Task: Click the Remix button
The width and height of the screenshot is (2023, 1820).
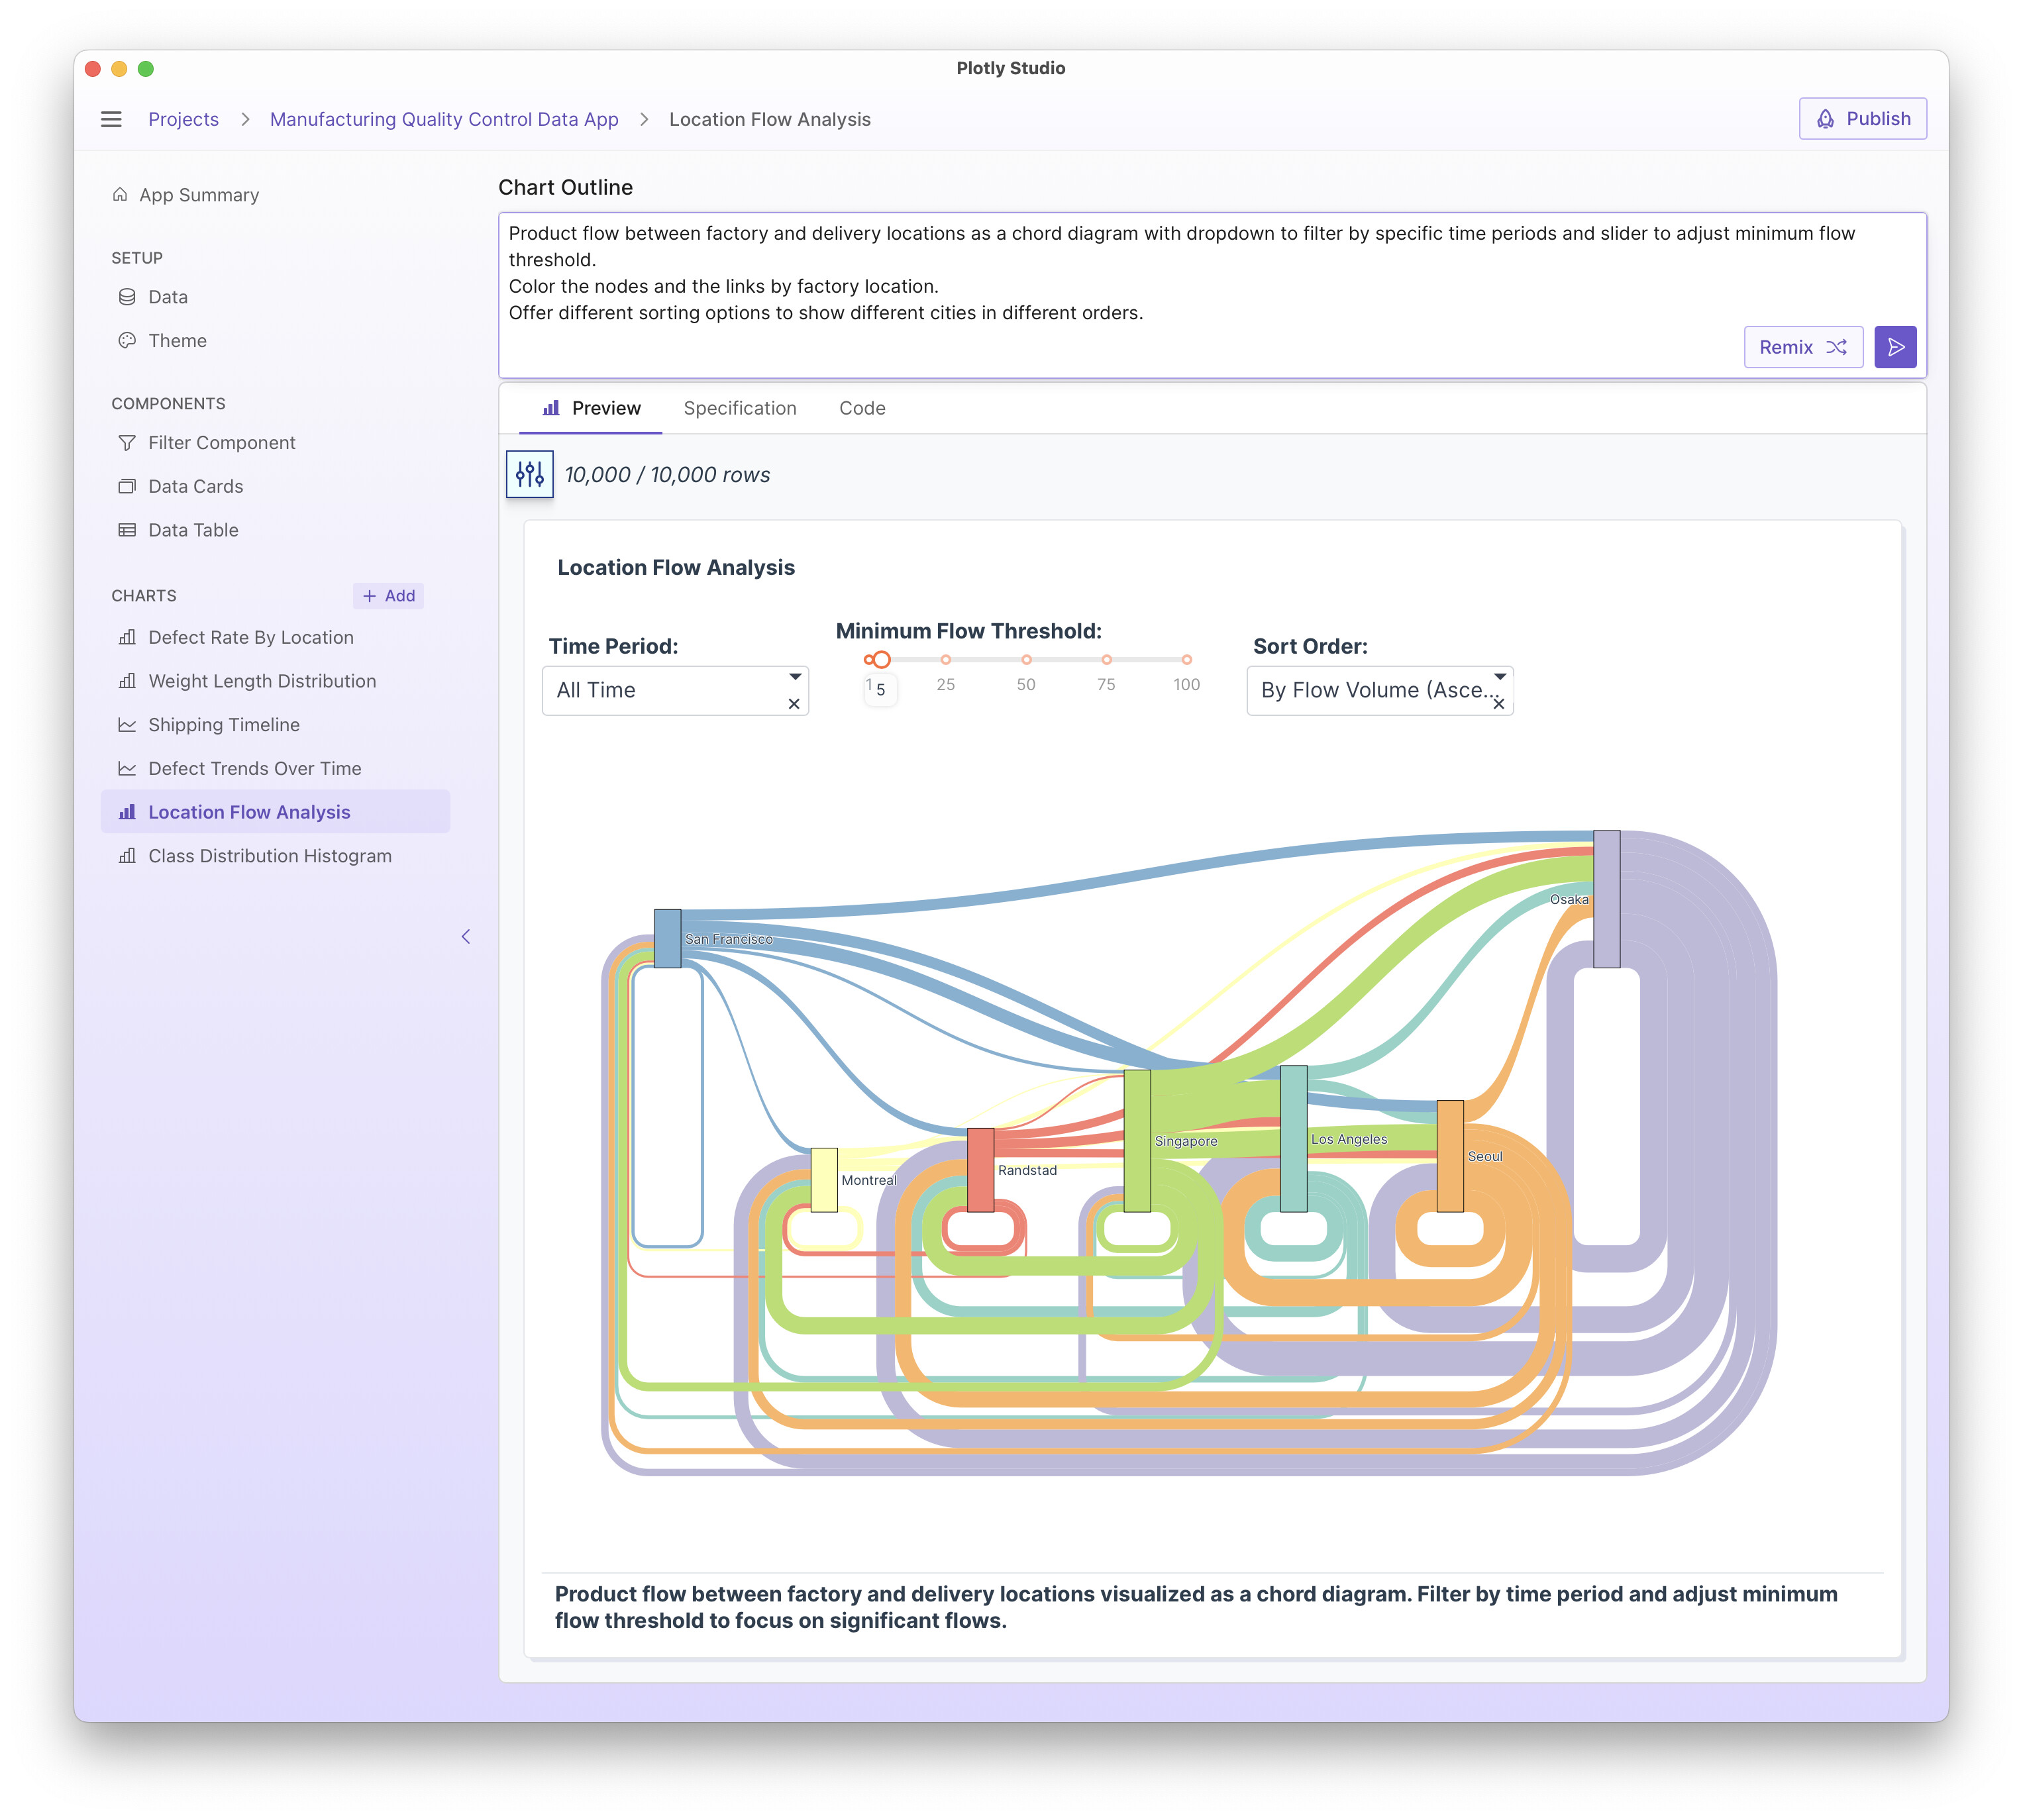Action: click(x=1802, y=347)
